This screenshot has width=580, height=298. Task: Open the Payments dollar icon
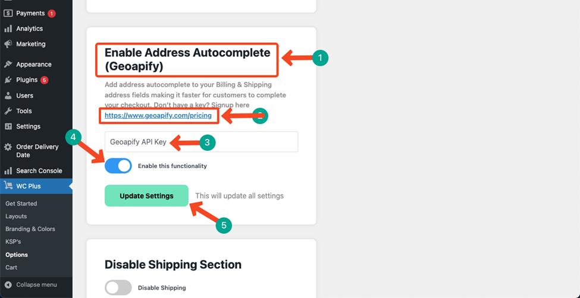click(x=8, y=13)
